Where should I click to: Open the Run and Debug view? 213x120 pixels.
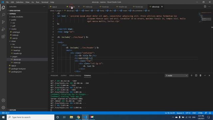[x=3, y=29]
